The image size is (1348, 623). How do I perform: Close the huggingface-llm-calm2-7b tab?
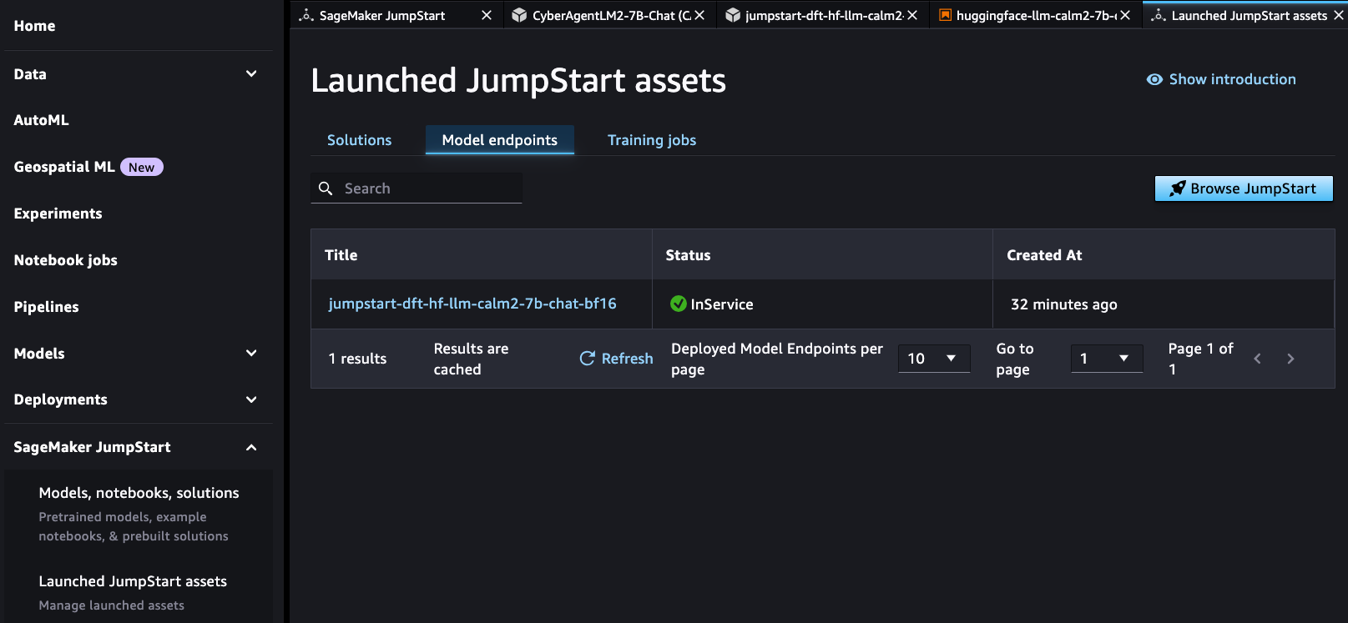click(1125, 15)
